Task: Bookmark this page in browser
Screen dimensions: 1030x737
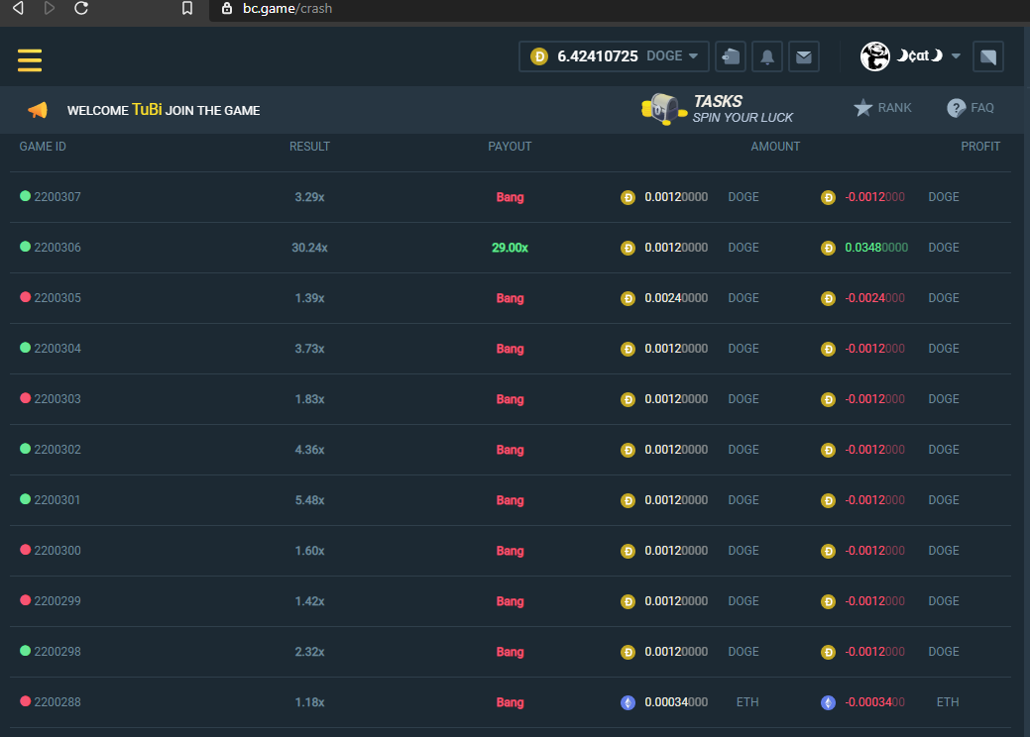Action: 187,9
